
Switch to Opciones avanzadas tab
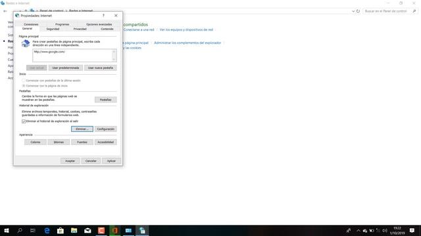(x=99, y=24)
